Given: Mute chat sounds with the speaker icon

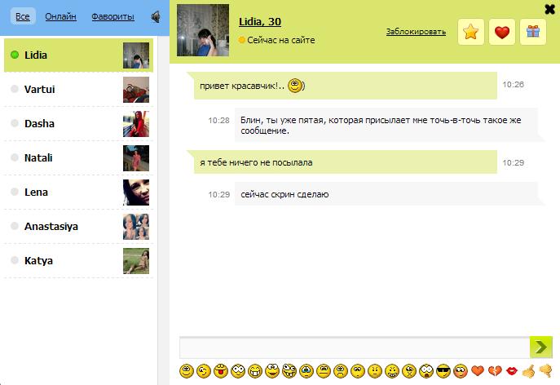Looking at the screenshot, I should [156, 16].
